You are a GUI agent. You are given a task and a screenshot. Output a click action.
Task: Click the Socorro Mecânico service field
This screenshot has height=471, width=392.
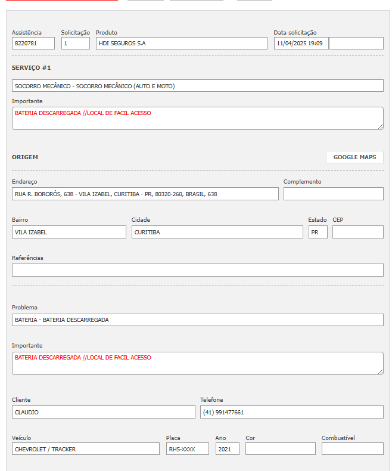(x=197, y=86)
